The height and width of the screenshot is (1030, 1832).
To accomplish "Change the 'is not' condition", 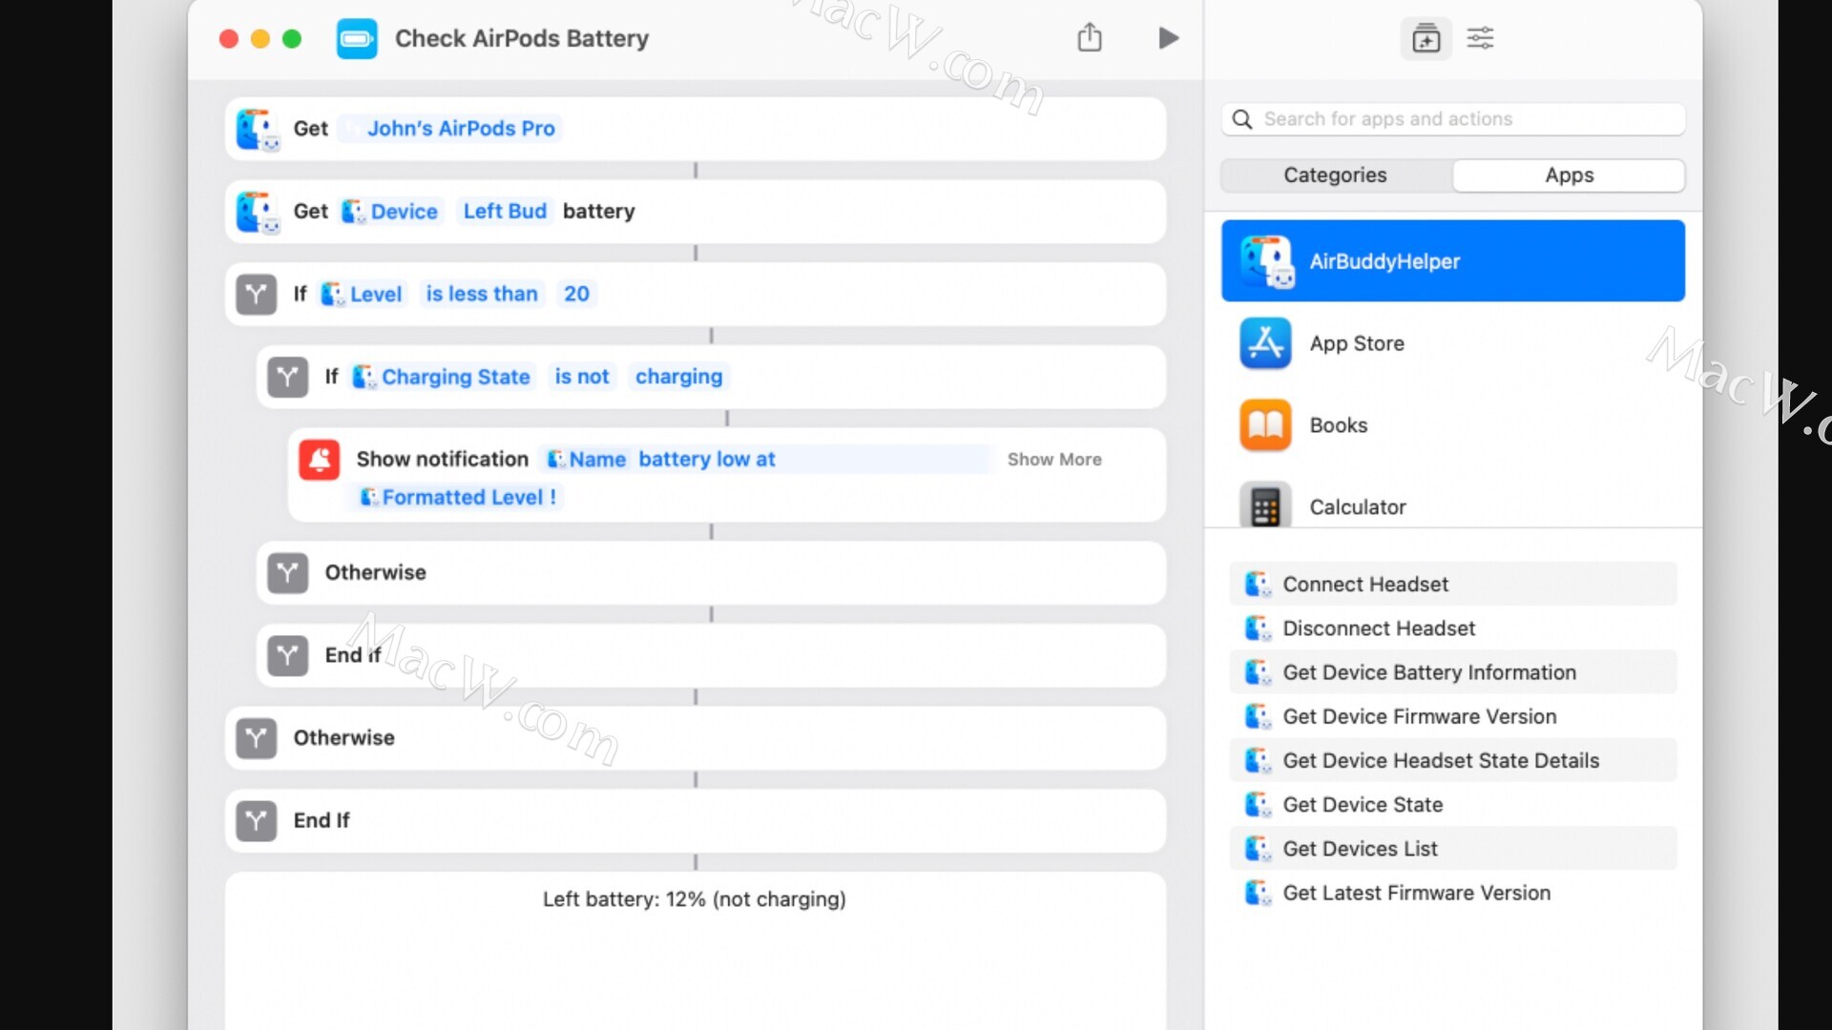I will (581, 377).
